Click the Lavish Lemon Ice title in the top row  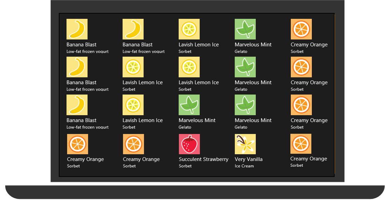pyautogui.click(x=198, y=45)
